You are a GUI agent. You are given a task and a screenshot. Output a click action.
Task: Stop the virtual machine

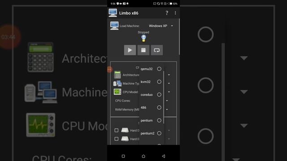tap(143, 50)
